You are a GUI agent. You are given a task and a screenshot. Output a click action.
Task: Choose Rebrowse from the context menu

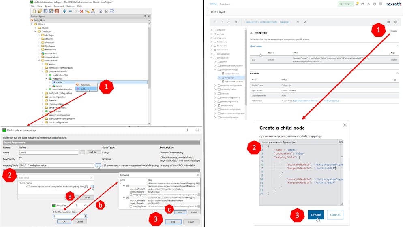[86, 85]
